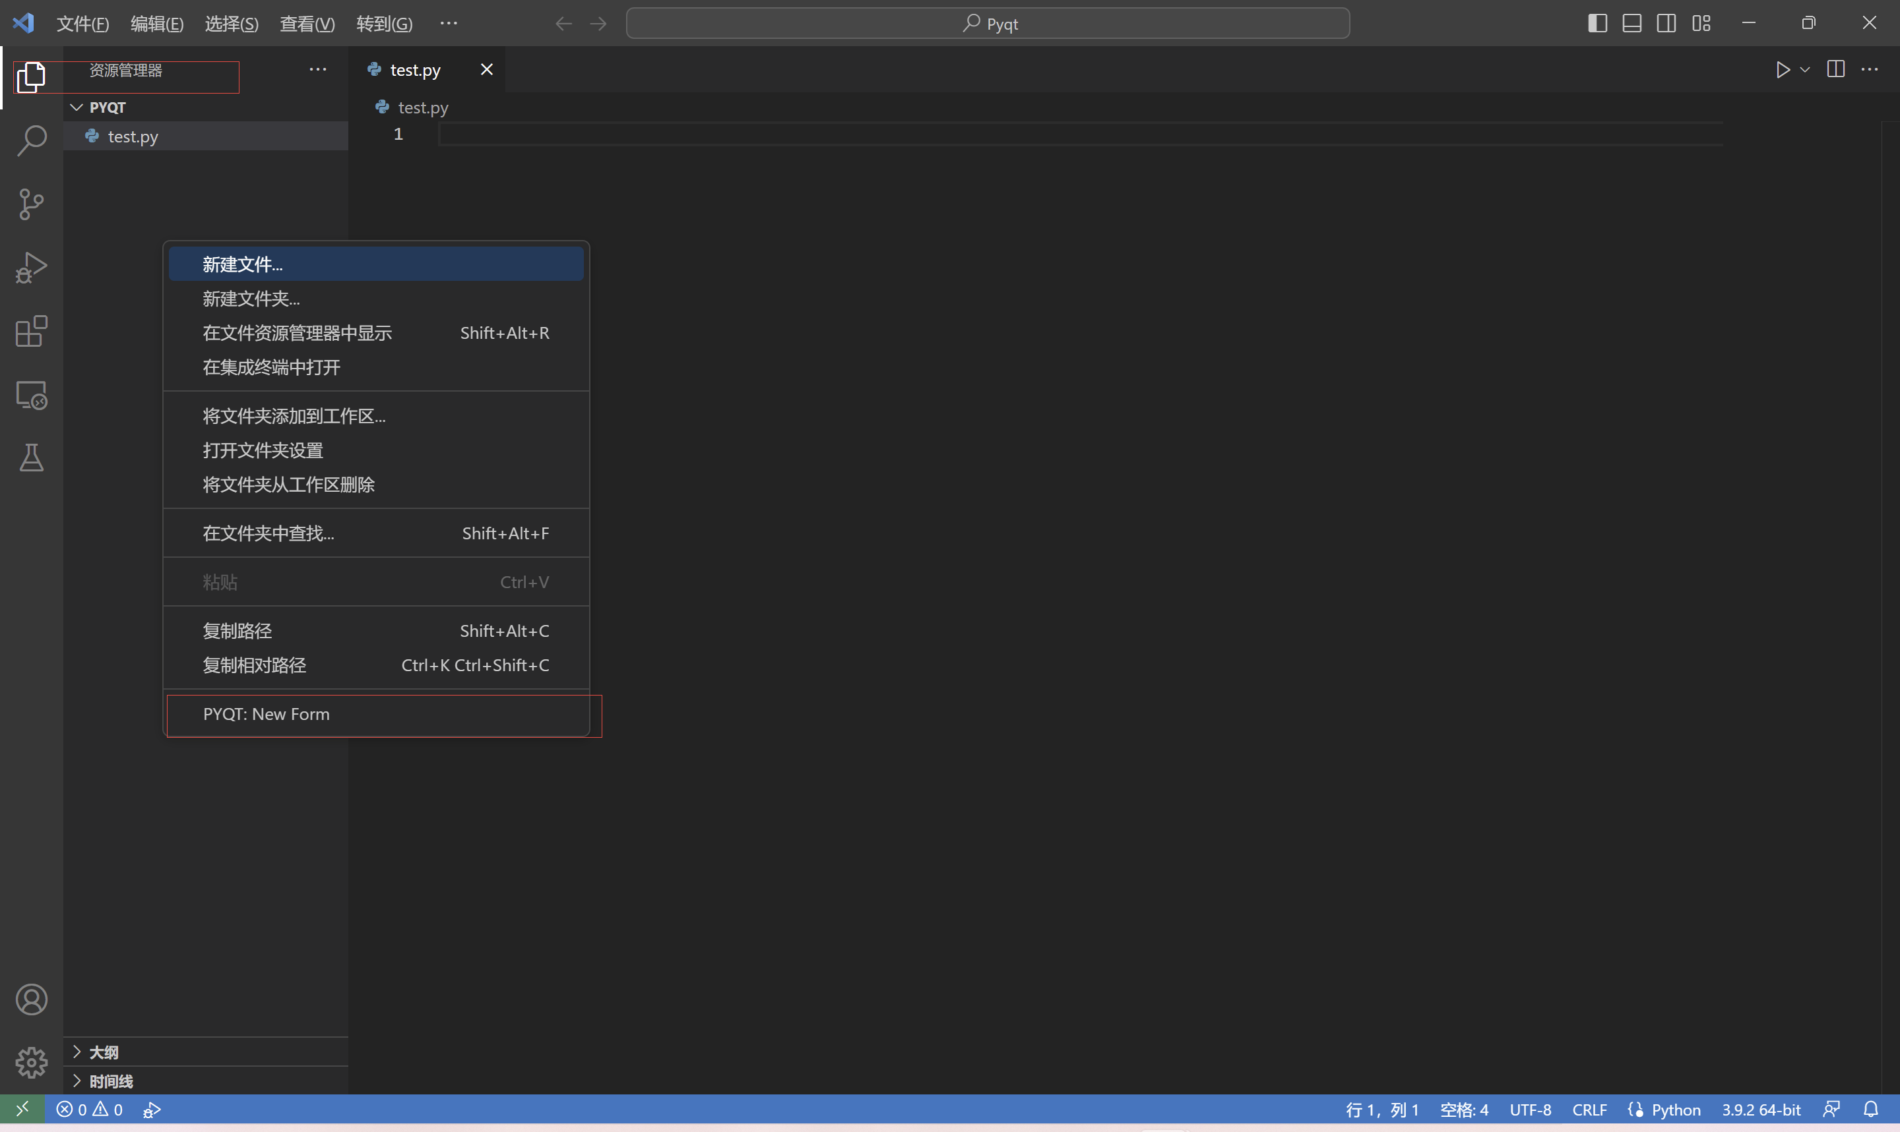This screenshot has height=1132, width=1900.
Task: Select interpreter 3.9.2 64-bit
Action: pos(1760,1109)
